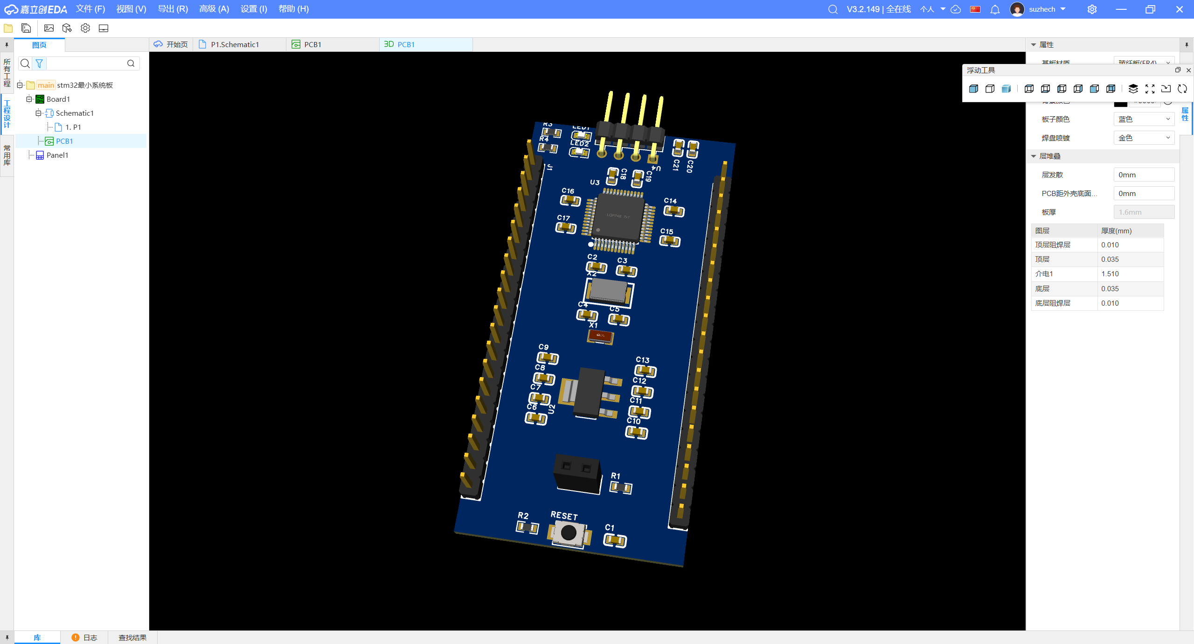Open the 个人 workspace dropdown
Image resolution: width=1194 pixels, height=644 pixels.
click(x=933, y=9)
